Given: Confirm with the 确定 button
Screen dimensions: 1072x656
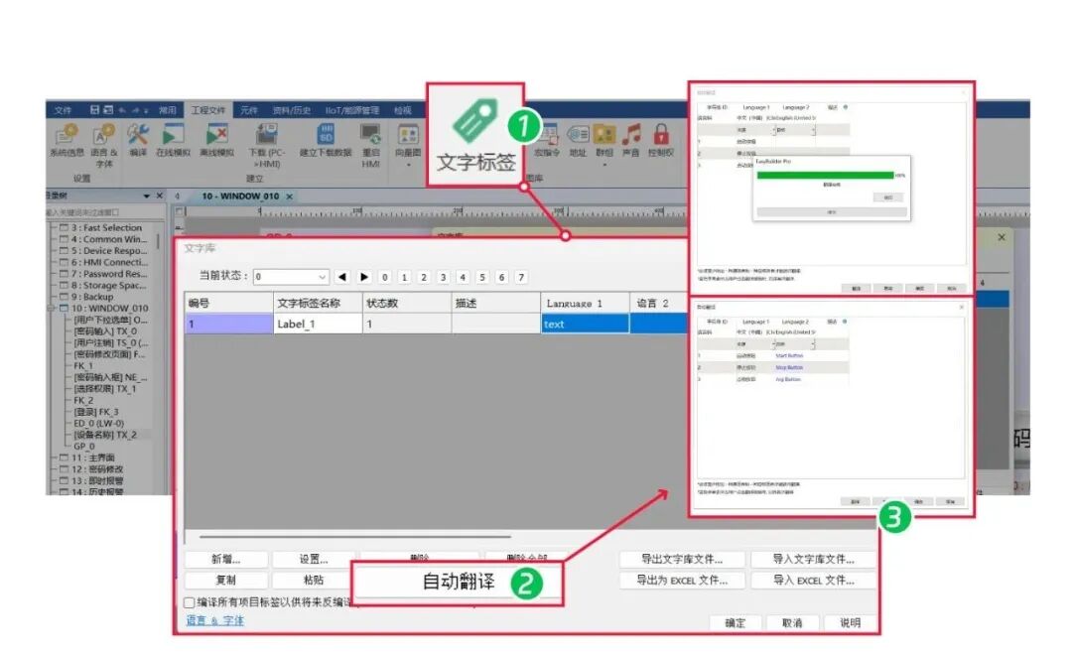Looking at the screenshot, I should click(735, 622).
